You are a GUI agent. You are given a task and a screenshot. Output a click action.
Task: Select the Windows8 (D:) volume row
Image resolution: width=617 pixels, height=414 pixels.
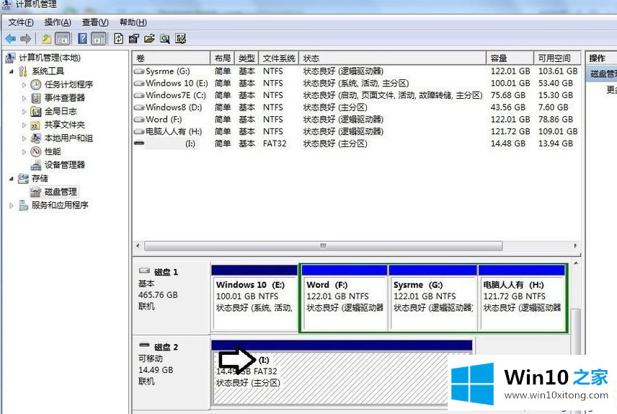356,107
